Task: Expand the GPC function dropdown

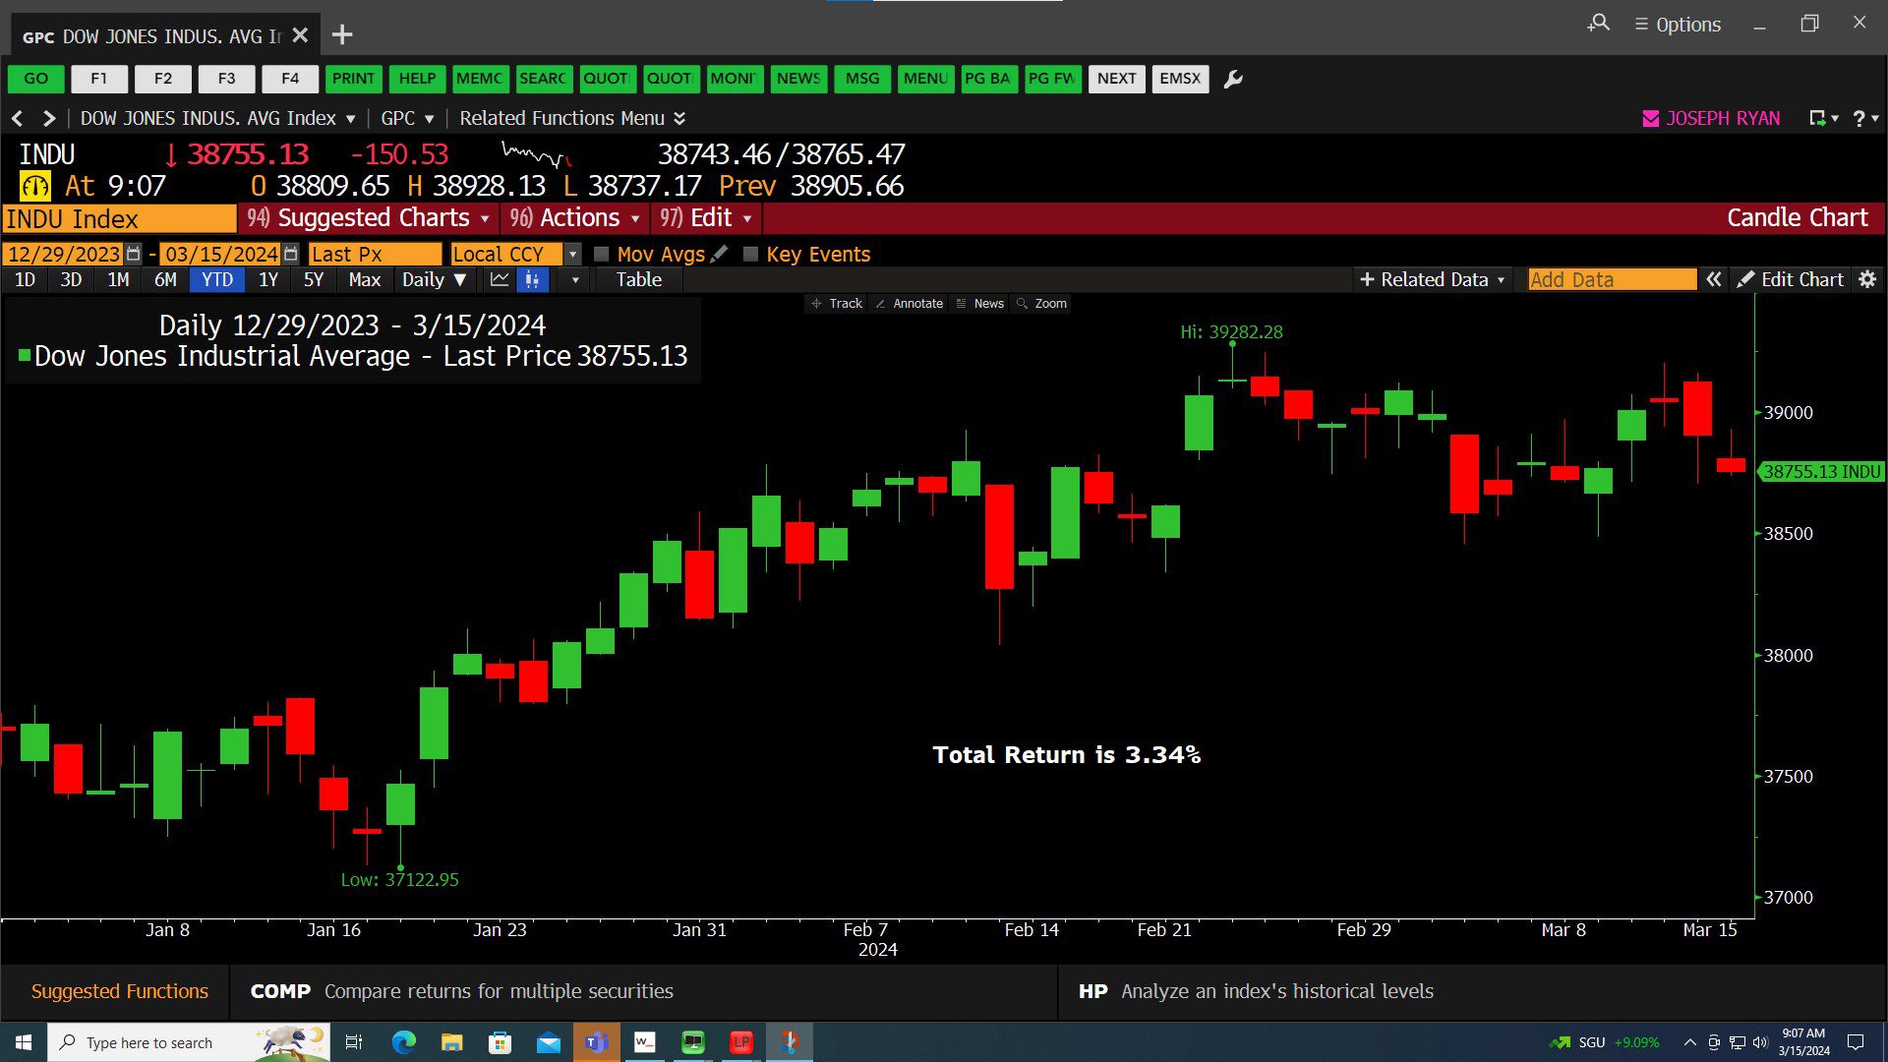Action: 430,119
